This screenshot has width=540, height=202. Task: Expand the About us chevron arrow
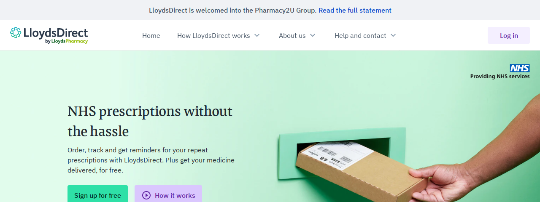coord(313,35)
